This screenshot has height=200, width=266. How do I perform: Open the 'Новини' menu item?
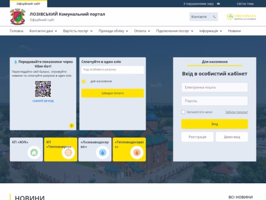click(x=234, y=31)
